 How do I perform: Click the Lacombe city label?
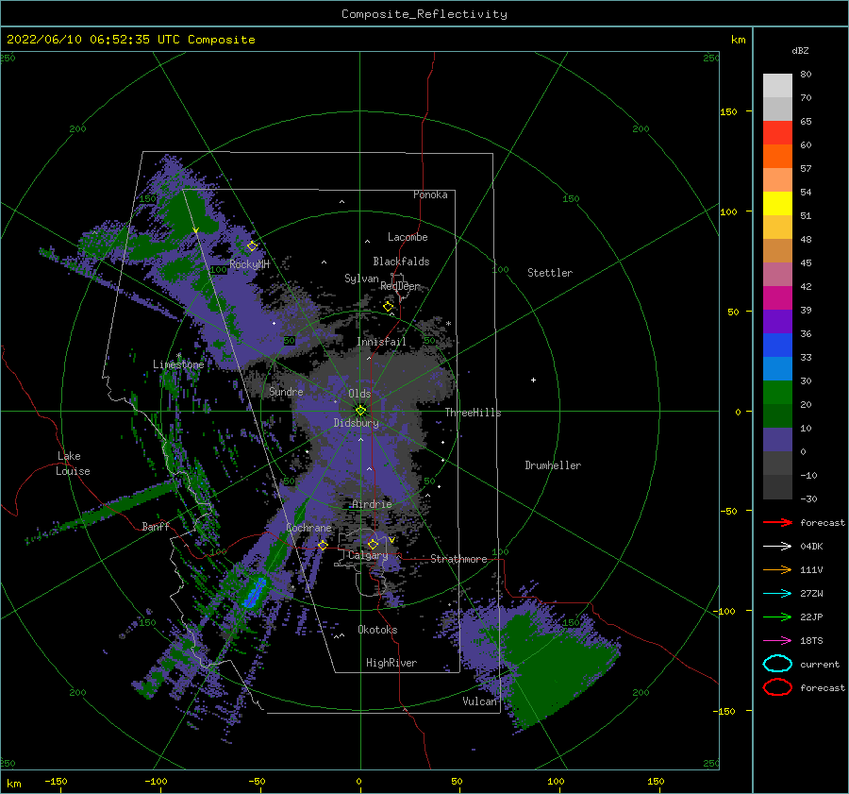pyautogui.click(x=408, y=237)
